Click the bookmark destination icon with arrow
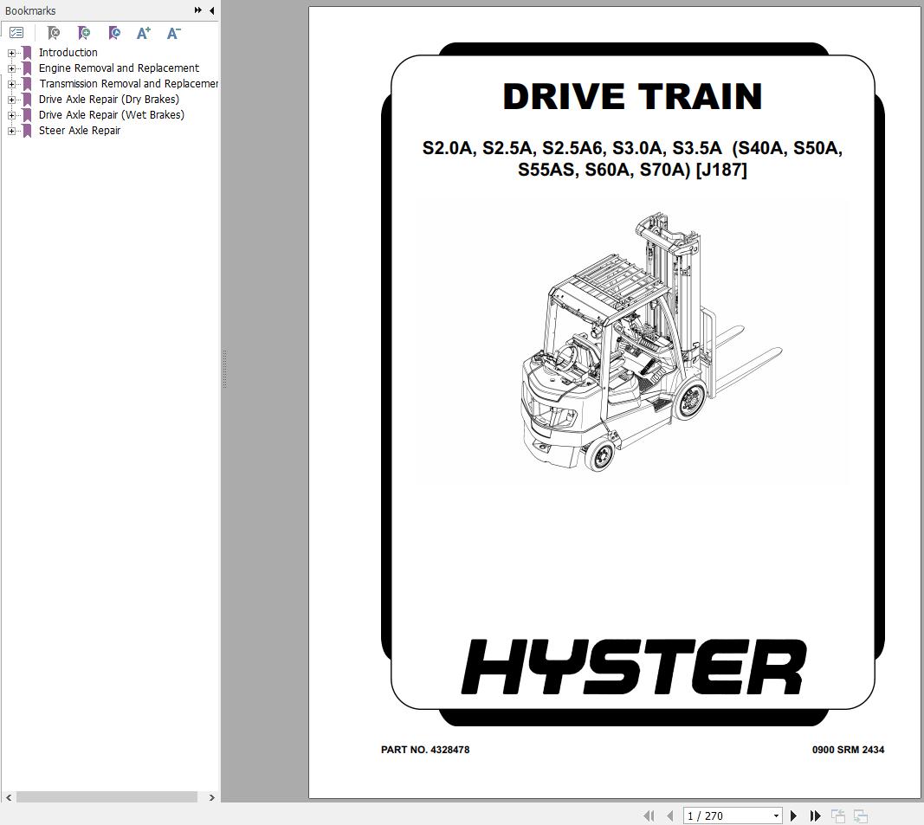The height and width of the screenshot is (825, 924). click(x=114, y=33)
